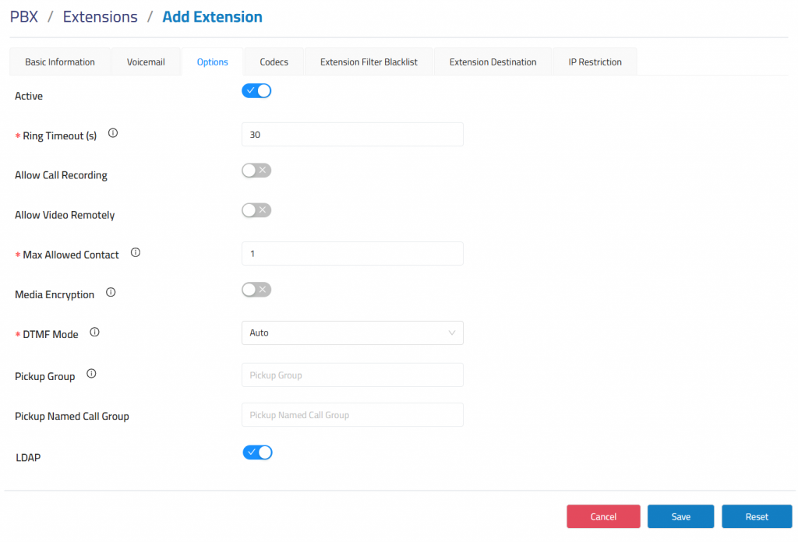This screenshot has width=798, height=542.
Task: Click the Pickup Group info icon
Action: click(91, 375)
